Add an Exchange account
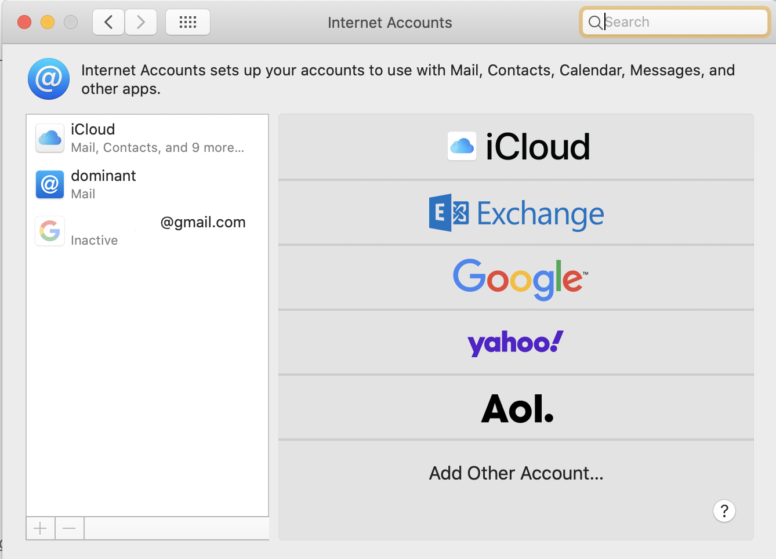776x559 pixels. point(516,213)
